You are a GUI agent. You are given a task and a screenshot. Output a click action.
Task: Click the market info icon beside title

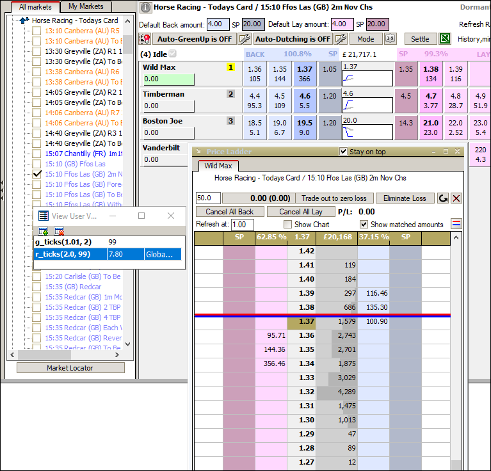pyautogui.click(x=145, y=8)
